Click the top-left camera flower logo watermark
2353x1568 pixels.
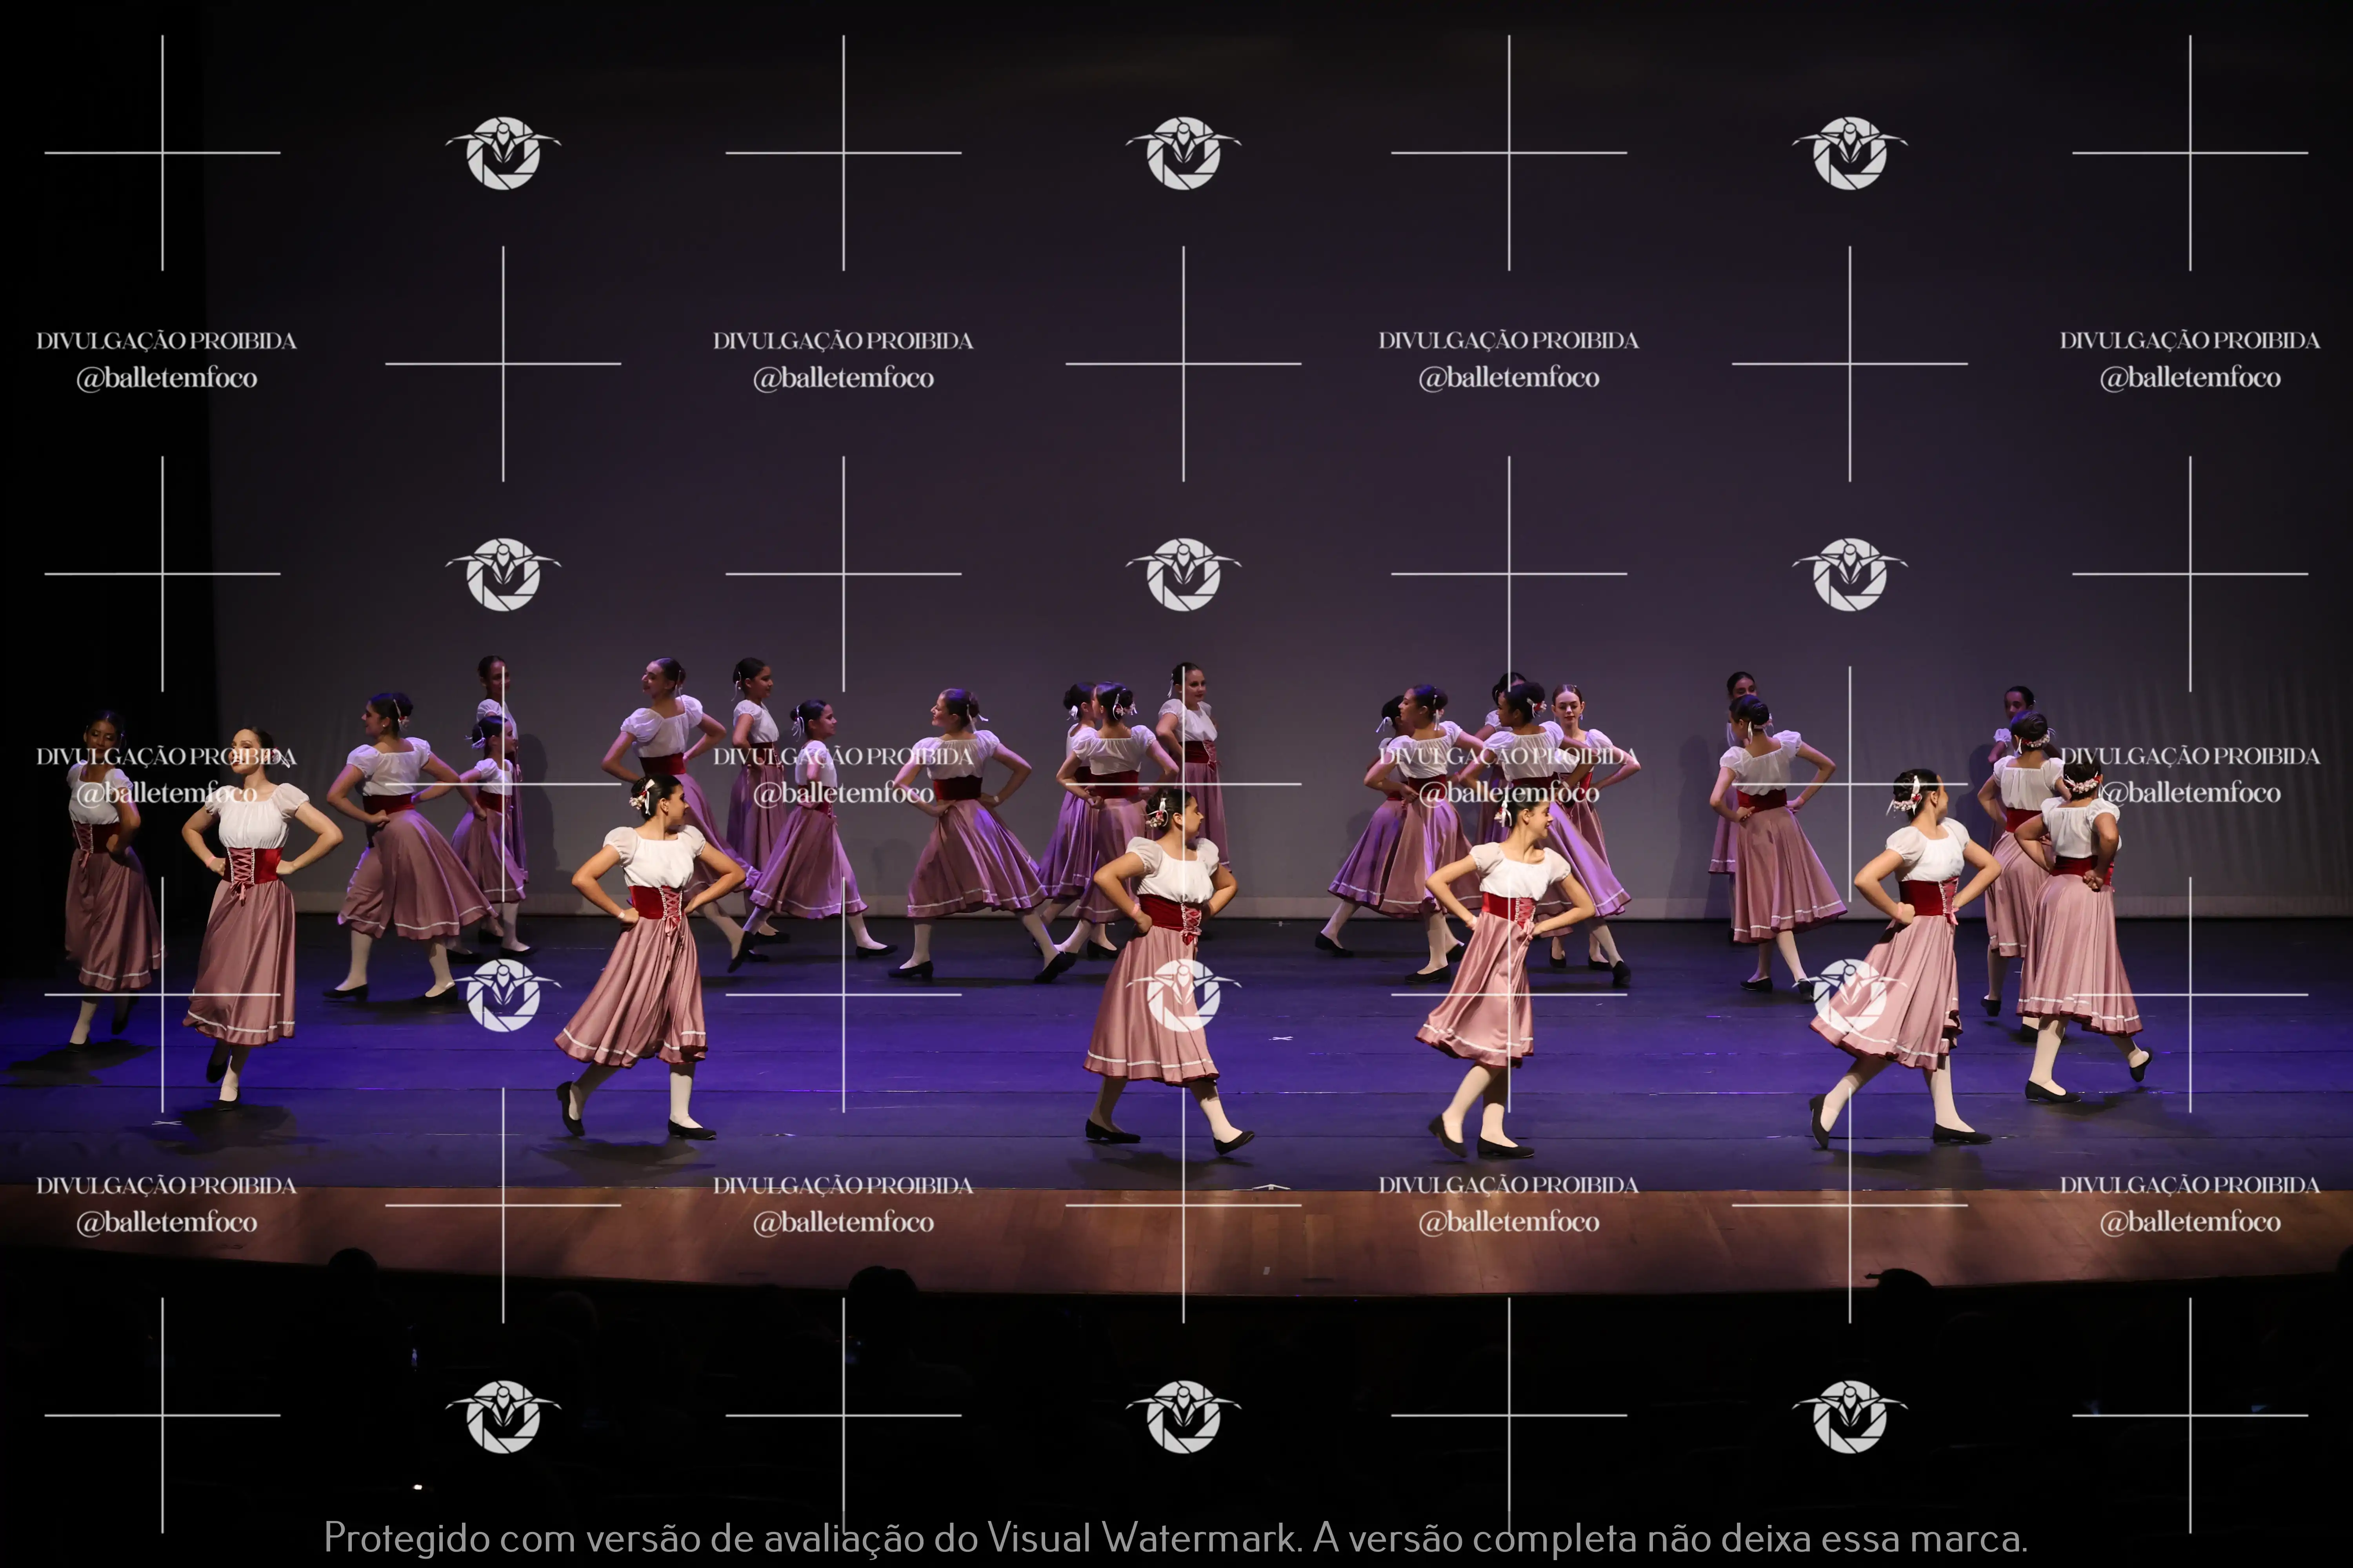point(503,153)
